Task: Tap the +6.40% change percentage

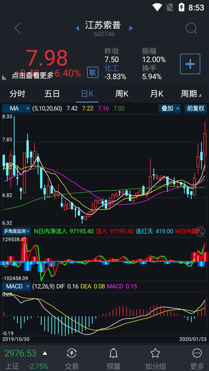Action: coord(66,73)
